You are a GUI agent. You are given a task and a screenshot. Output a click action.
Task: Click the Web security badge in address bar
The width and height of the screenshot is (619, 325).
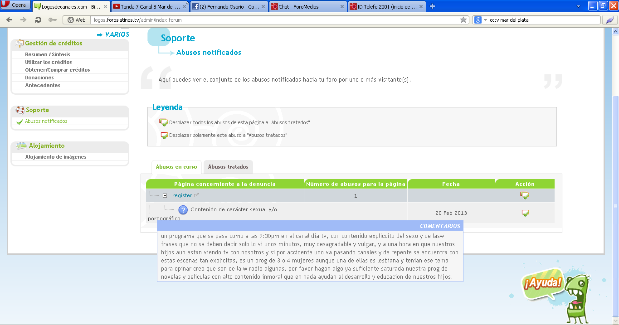point(76,20)
